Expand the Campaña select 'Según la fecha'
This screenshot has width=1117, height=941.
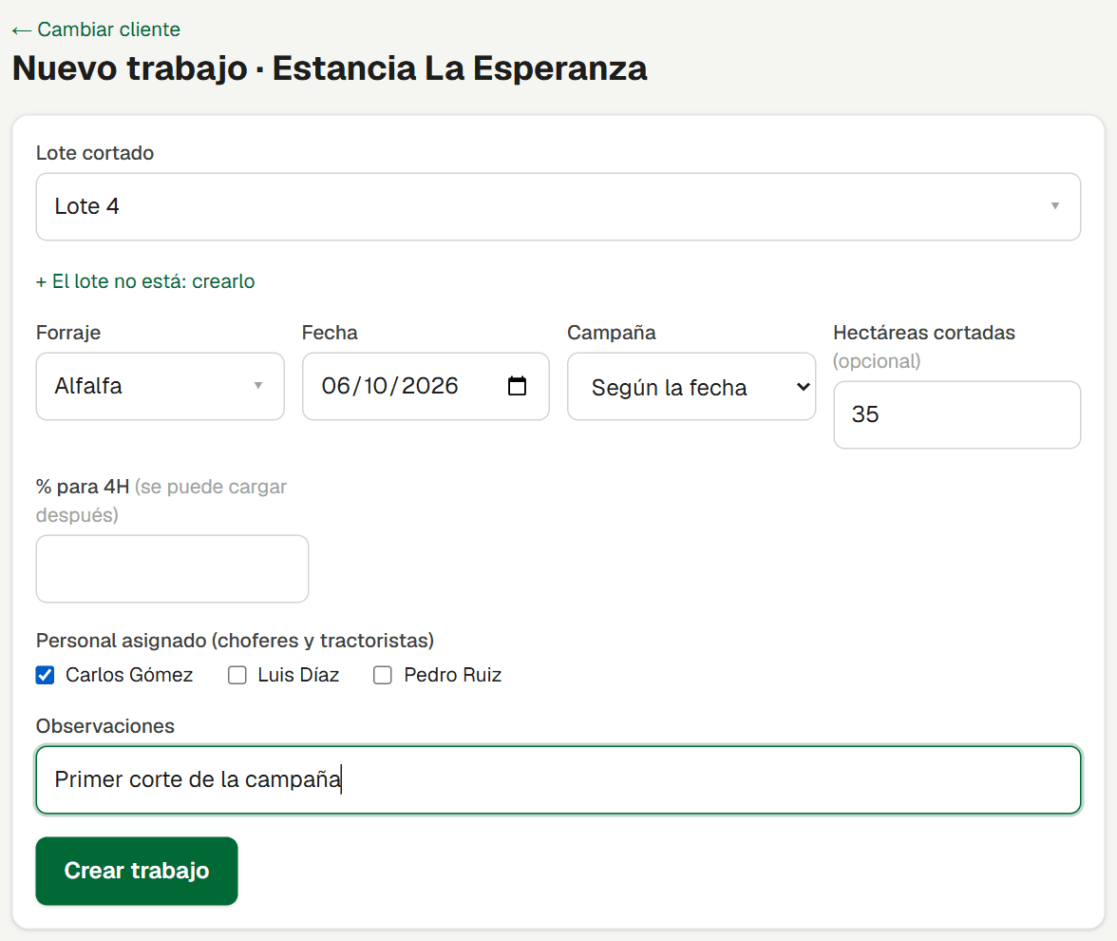coord(691,386)
